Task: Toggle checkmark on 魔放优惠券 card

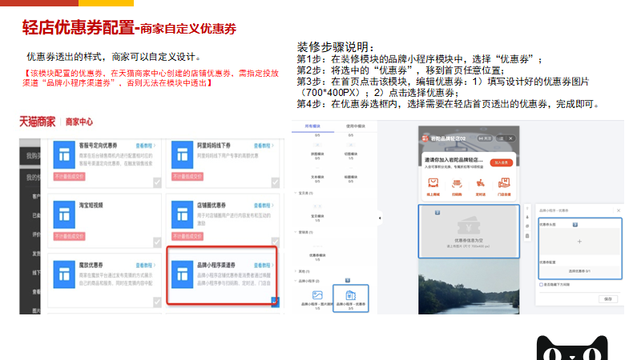Action: click(x=157, y=302)
